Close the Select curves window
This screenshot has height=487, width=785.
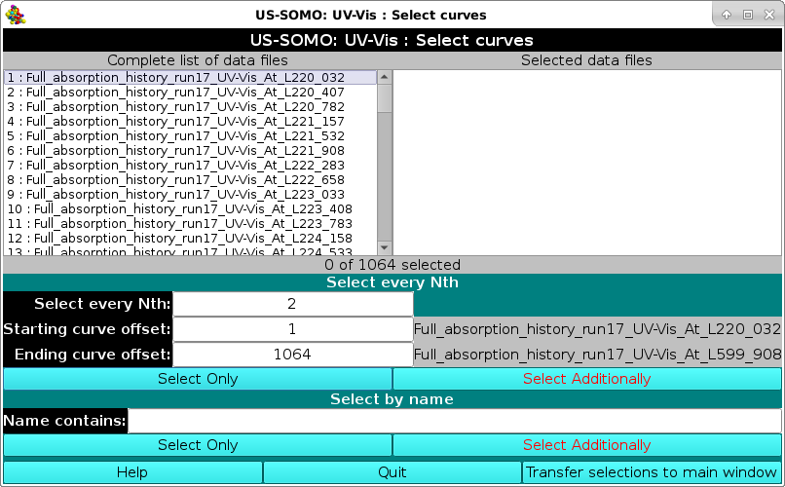pos(769,15)
